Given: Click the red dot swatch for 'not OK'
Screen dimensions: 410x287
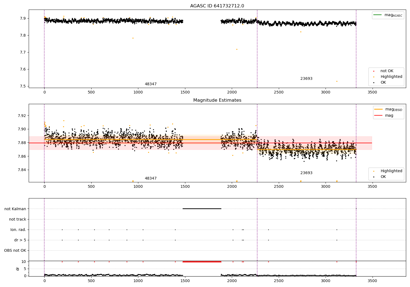Looking at the screenshot, I should pyautogui.click(x=374, y=71).
